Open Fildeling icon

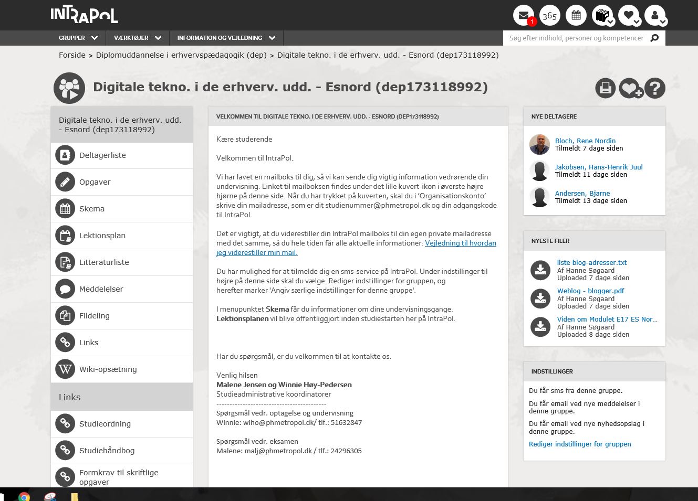(65, 316)
